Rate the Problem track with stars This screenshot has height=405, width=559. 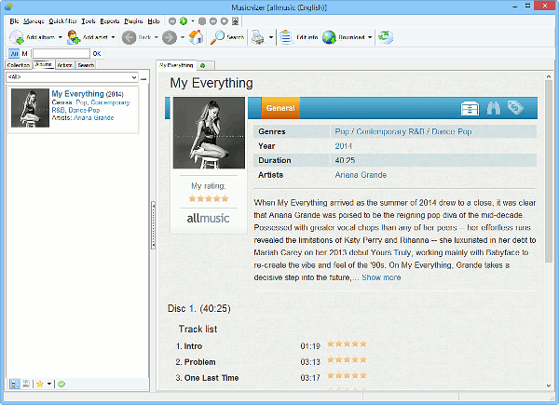pyautogui.click(x=347, y=359)
